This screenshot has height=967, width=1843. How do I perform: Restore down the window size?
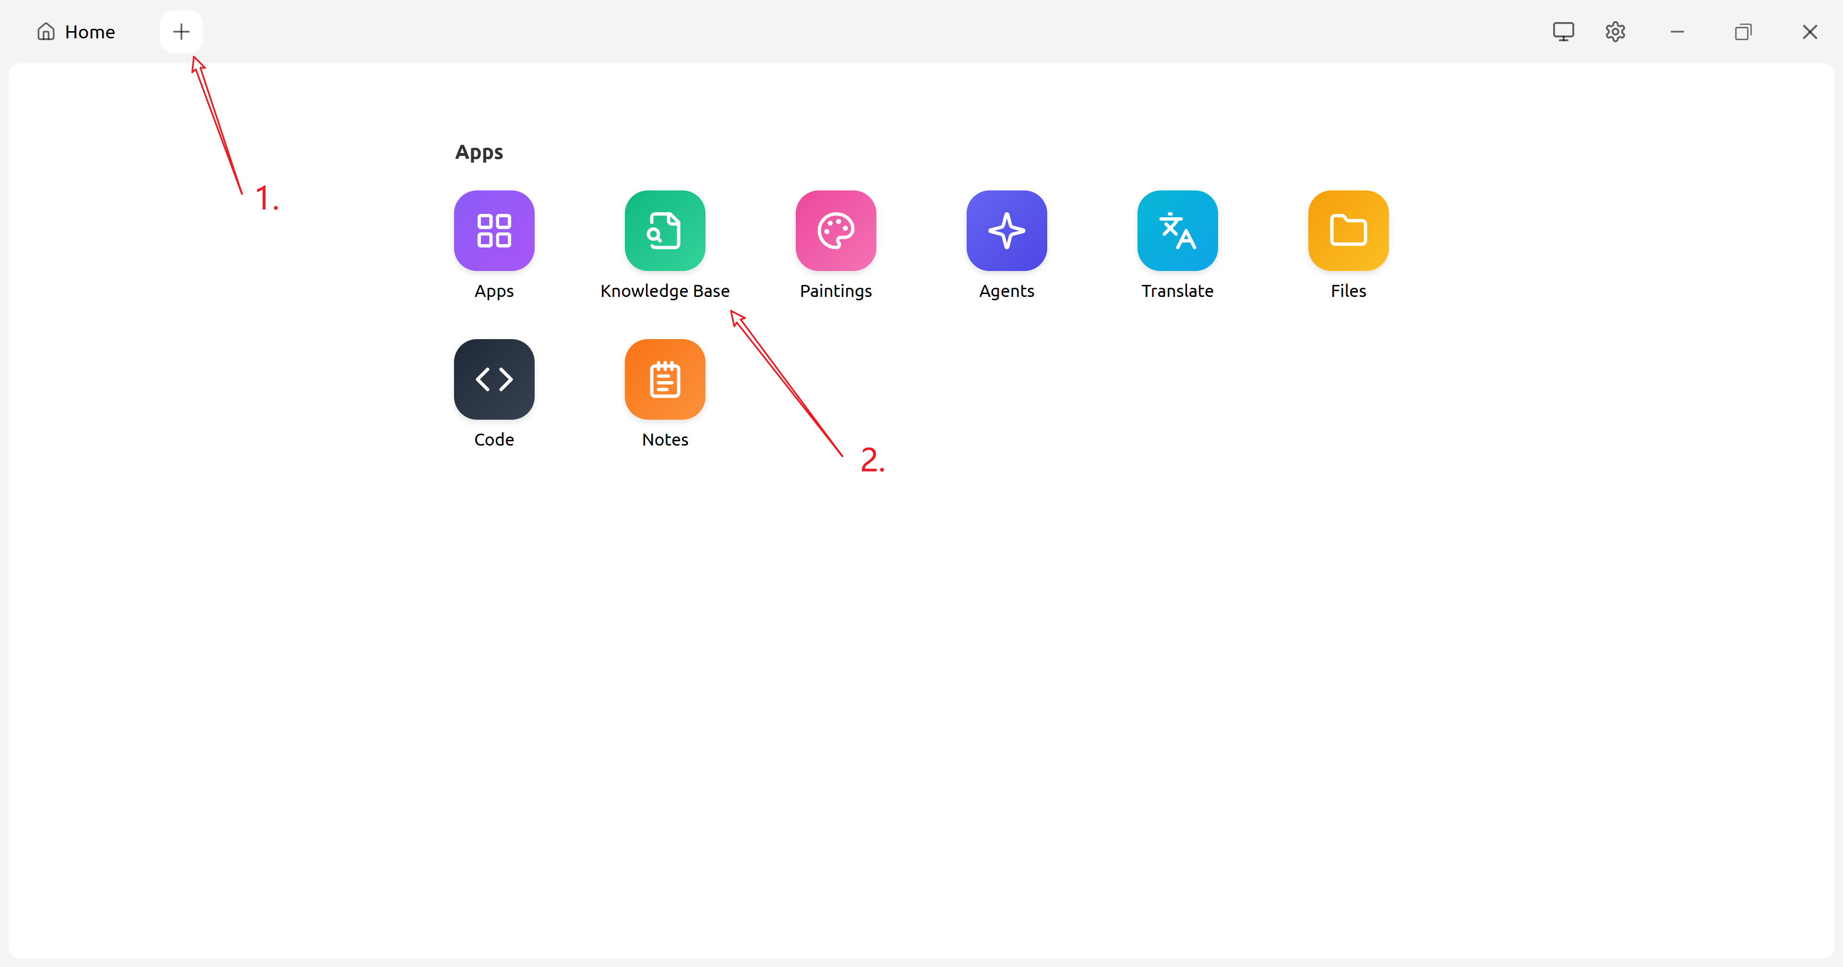coord(1743,32)
